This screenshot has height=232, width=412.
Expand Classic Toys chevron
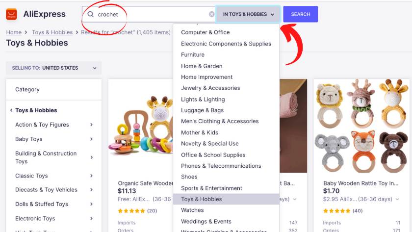coord(91,176)
